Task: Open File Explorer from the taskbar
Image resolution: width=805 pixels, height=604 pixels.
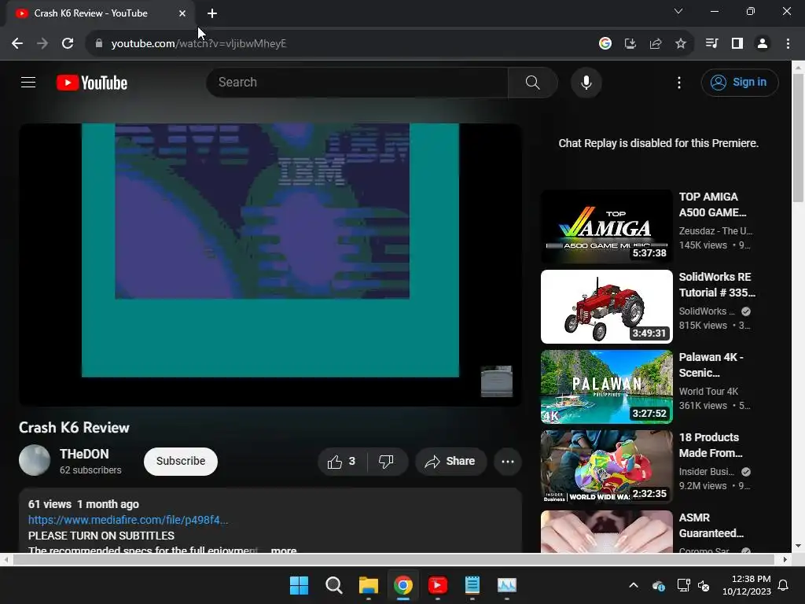Action: pos(368,585)
